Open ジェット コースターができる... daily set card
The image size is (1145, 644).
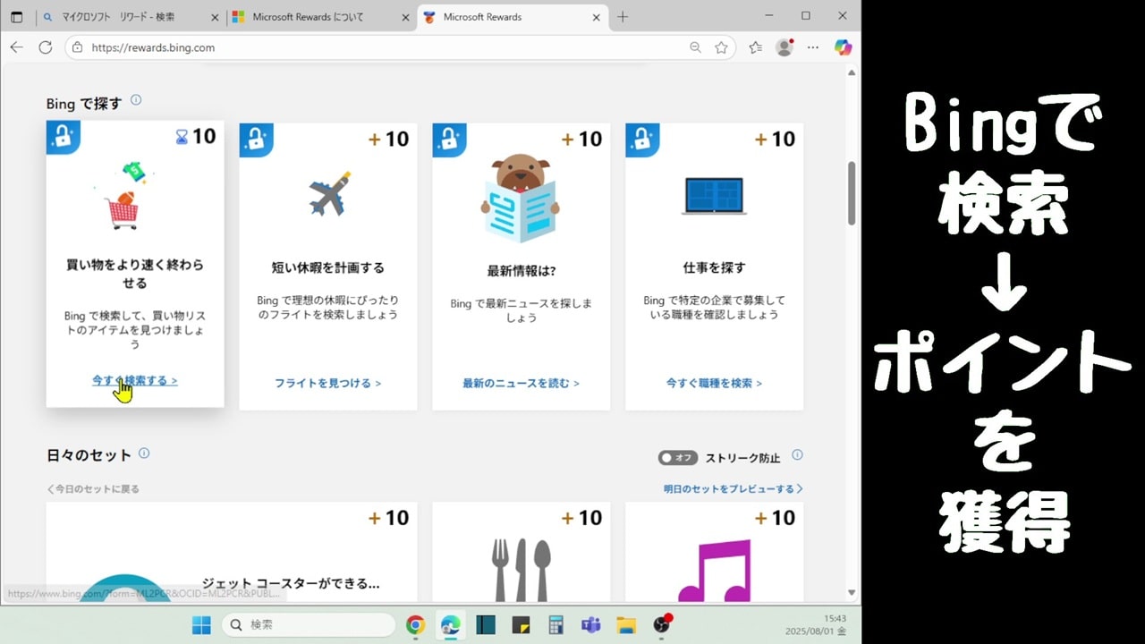(x=232, y=552)
